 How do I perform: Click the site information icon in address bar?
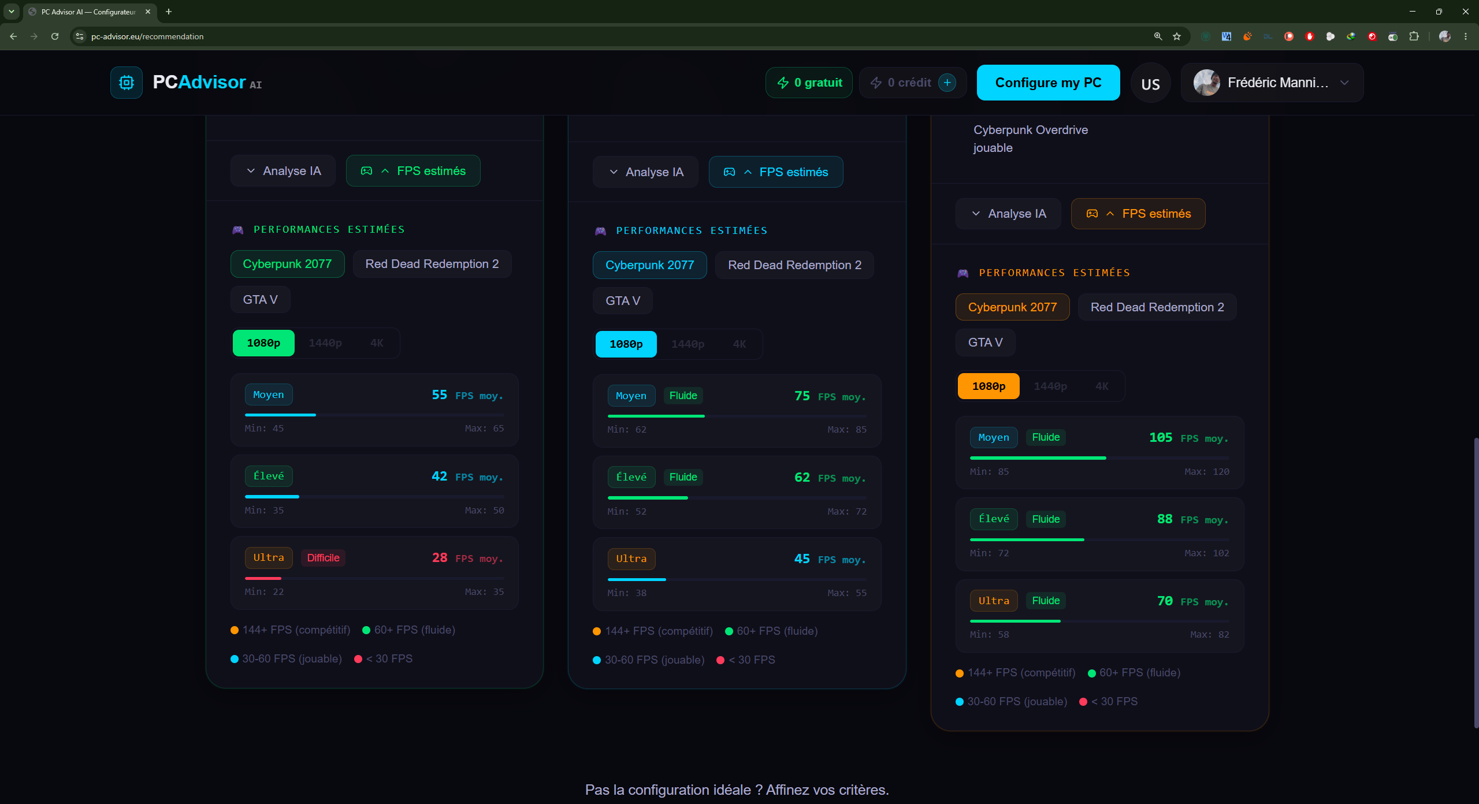coord(80,36)
